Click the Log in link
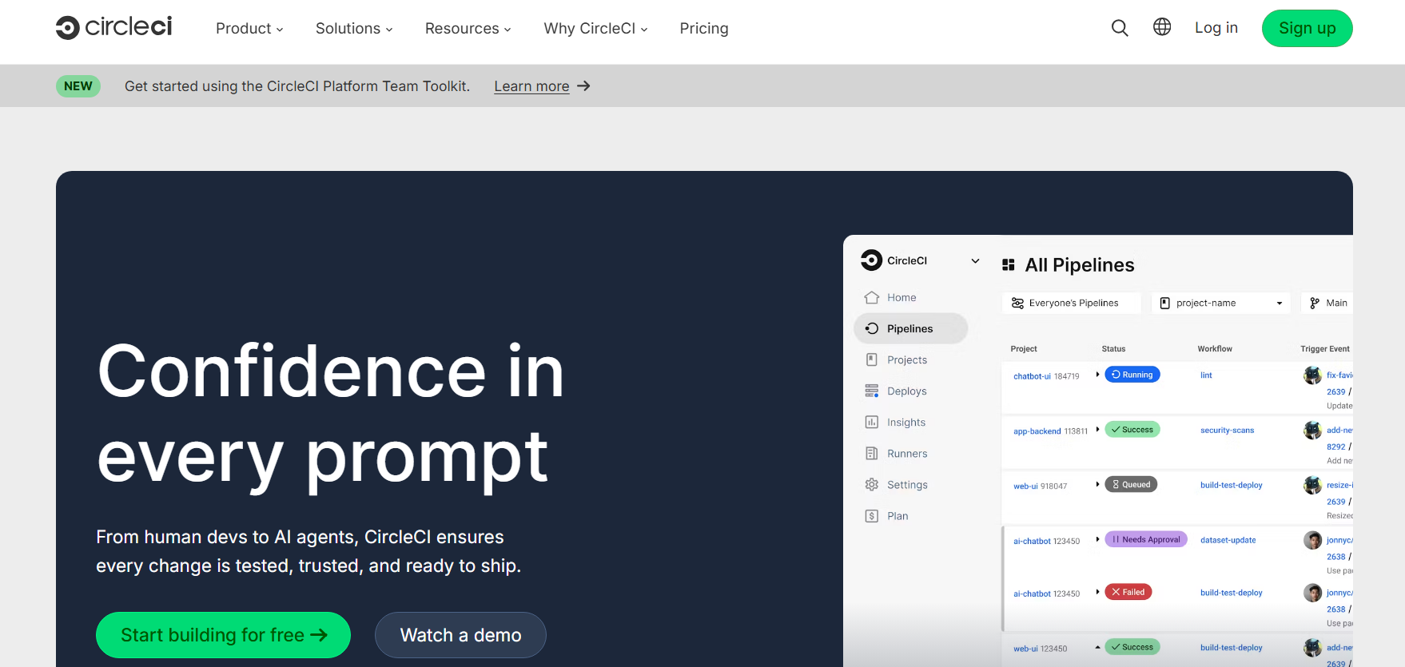This screenshot has width=1405, height=667. (1216, 28)
